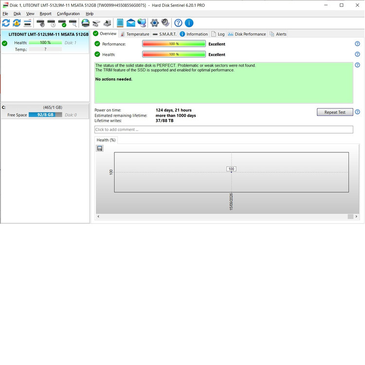Screen dimensions: 365x365
Task: Select the C: partition entry
Action: pyautogui.click(x=45, y=111)
